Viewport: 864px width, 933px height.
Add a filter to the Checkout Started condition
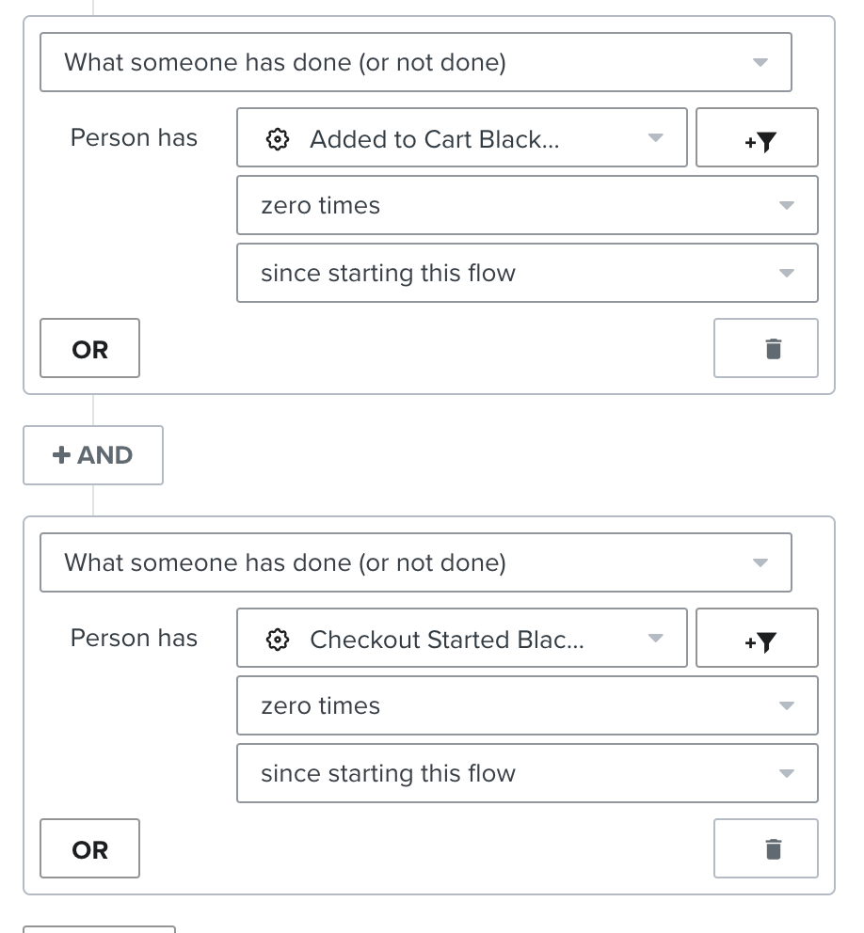pyautogui.click(x=758, y=640)
